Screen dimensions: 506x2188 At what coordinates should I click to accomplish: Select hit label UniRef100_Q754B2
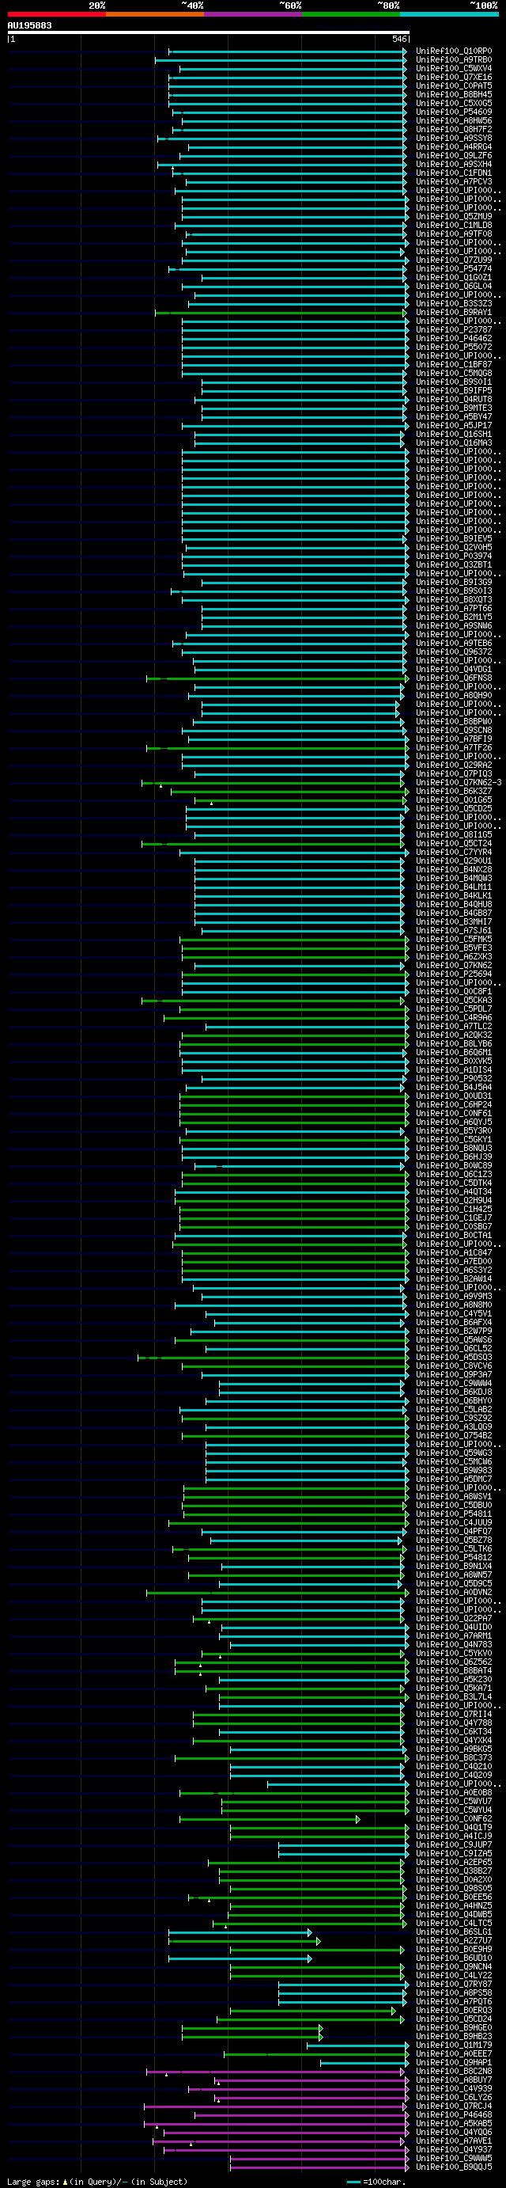(453, 1435)
